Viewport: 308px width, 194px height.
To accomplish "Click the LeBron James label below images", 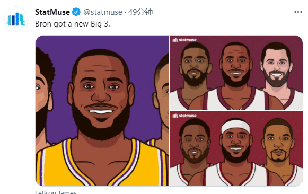I will 56,192.
